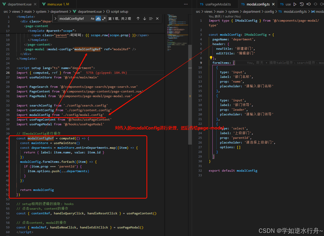Toggle Use Regular Expression in find widget
Image resolution: width=324 pixels, height=236 pixels.
coord(104,18)
